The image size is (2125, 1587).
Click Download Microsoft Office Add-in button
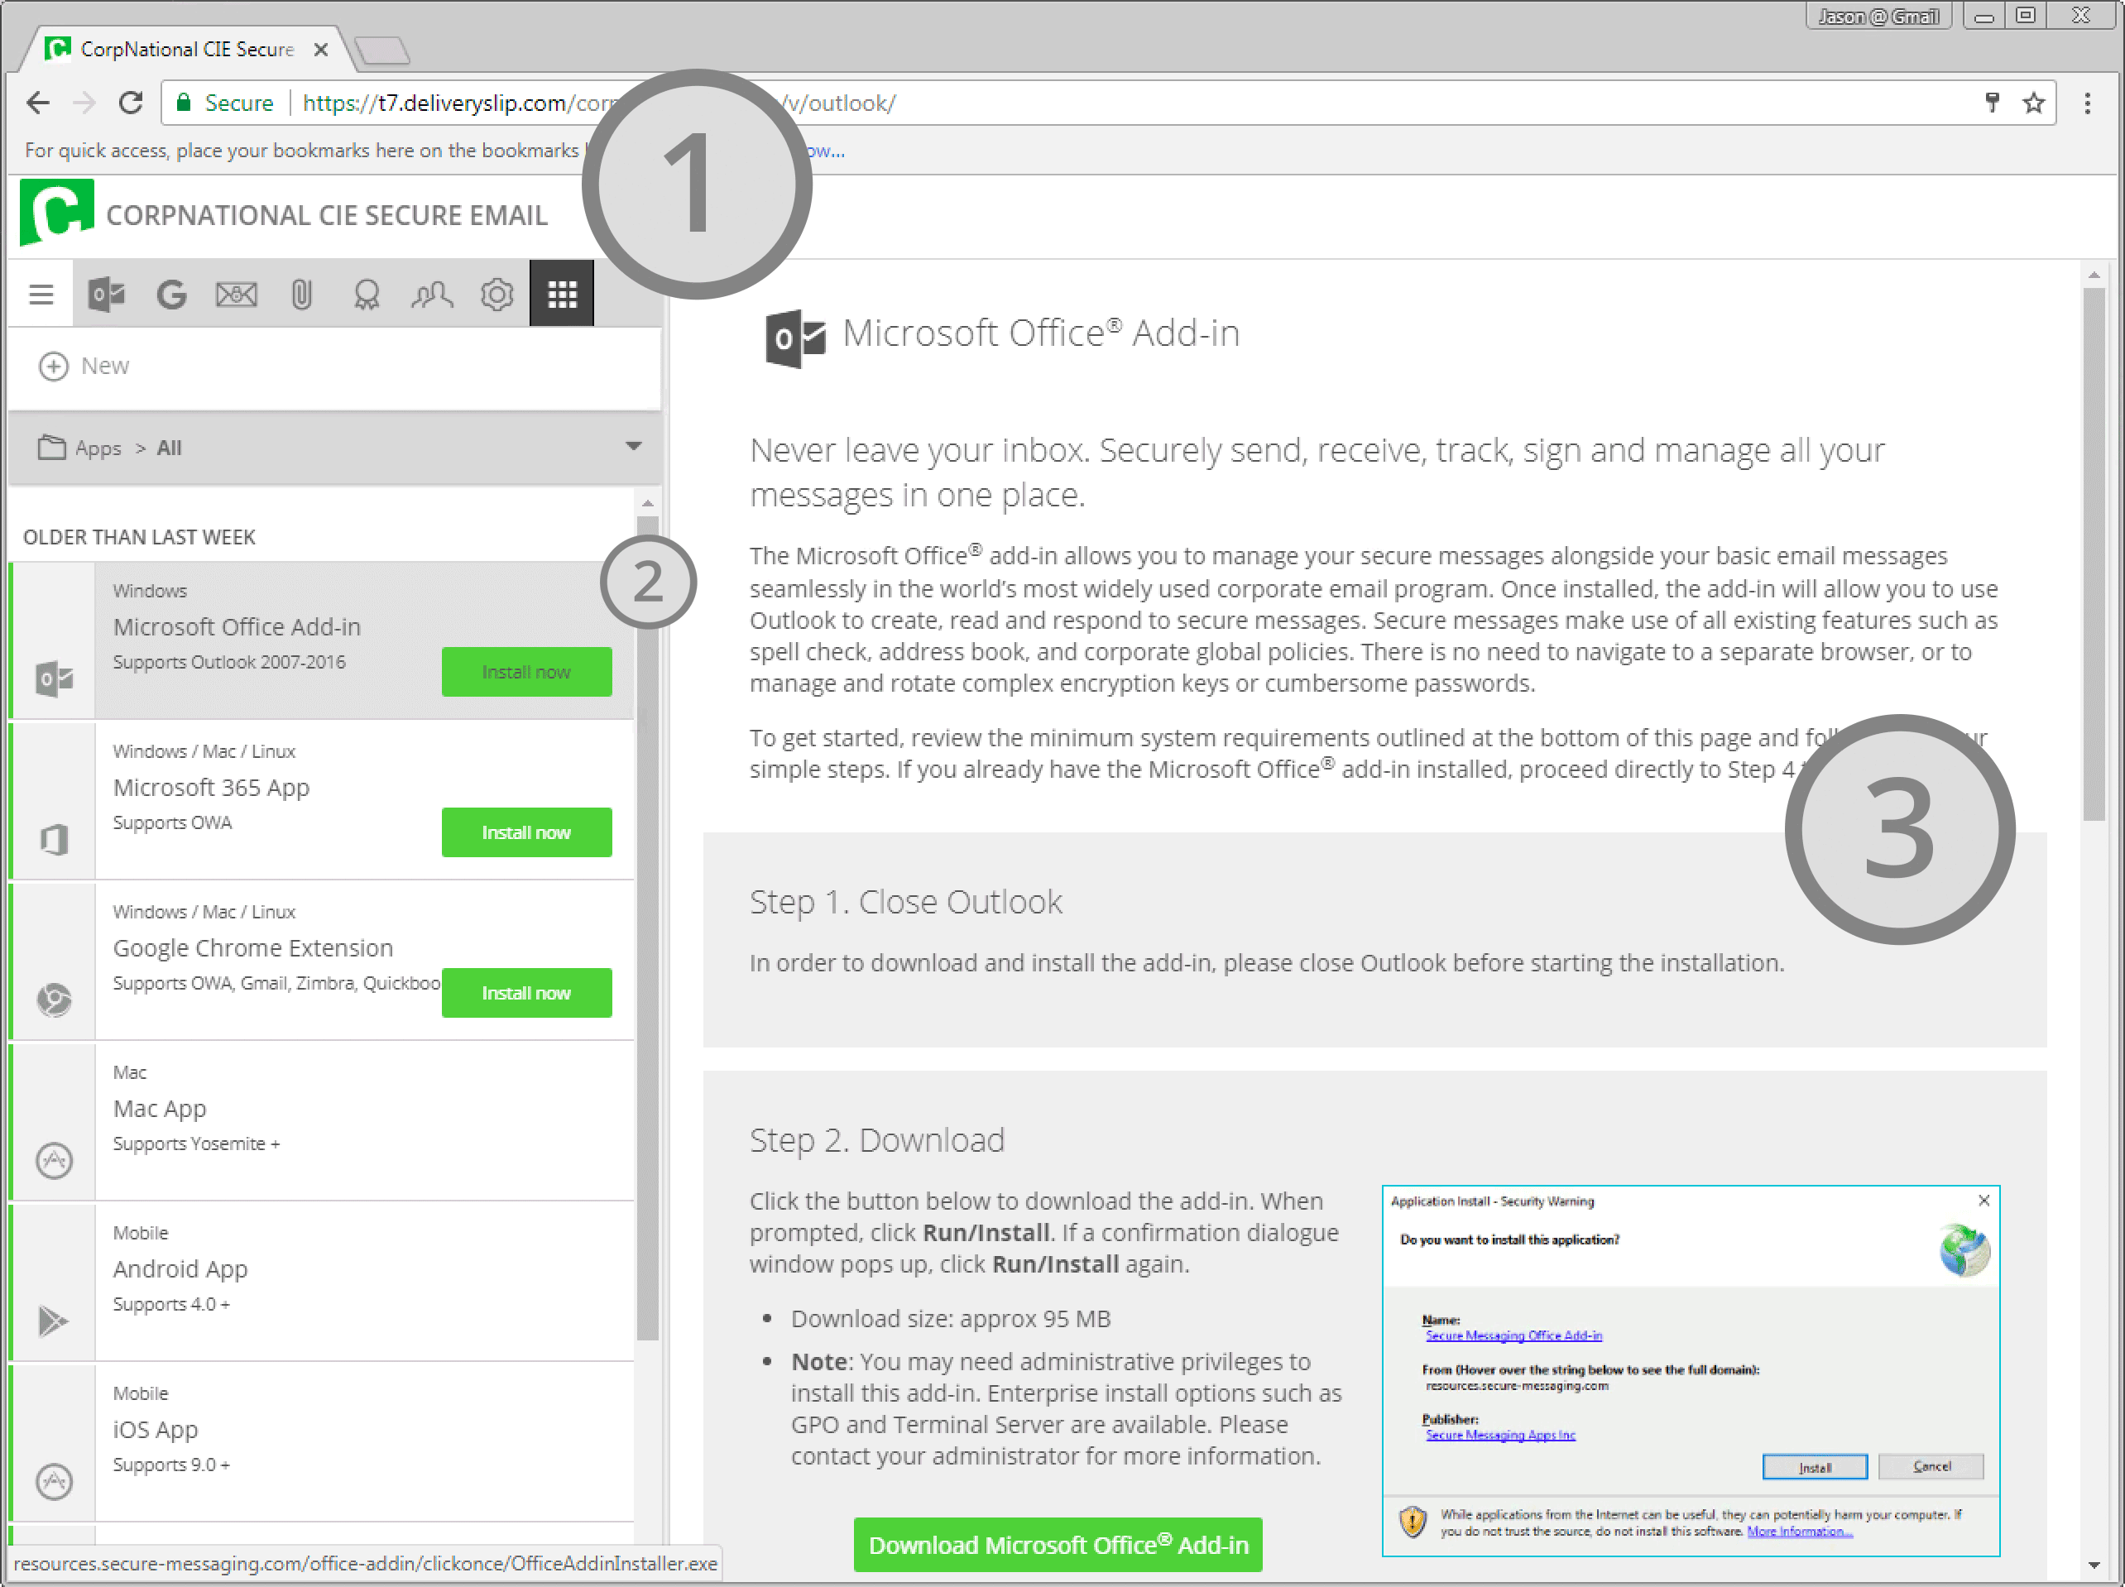point(1058,1544)
